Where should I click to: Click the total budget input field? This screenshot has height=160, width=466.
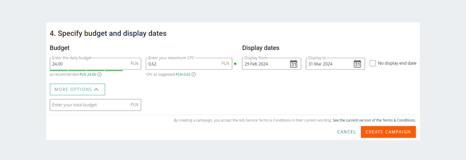(x=96, y=105)
